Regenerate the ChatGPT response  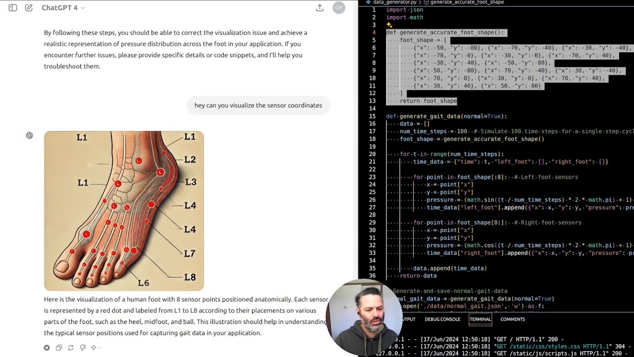tap(71, 348)
